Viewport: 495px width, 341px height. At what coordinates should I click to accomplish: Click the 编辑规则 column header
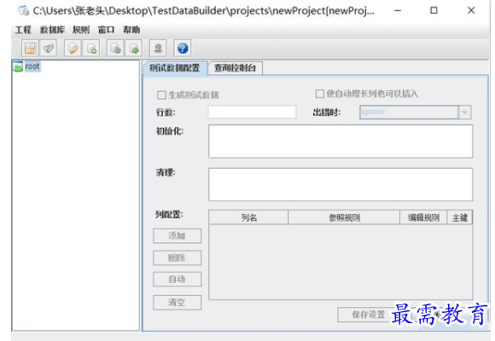pos(423,217)
